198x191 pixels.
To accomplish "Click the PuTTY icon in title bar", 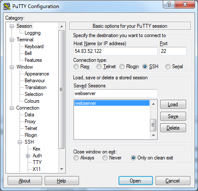I will [7, 6].
